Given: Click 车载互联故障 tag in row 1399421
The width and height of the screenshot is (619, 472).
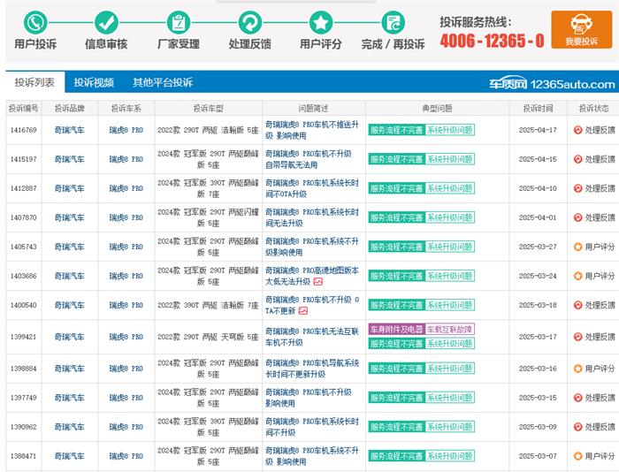Looking at the screenshot, I should tap(449, 329).
